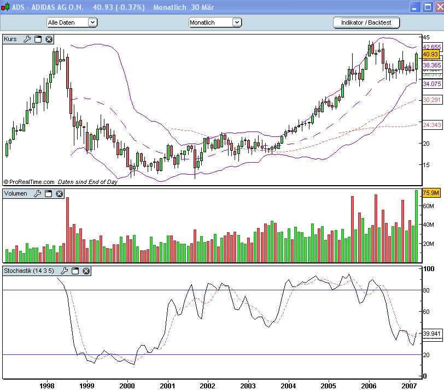Maximize the Kurs chart panel
The height and width of the screenshot is (390, 444).
click(x=38, y=39)
